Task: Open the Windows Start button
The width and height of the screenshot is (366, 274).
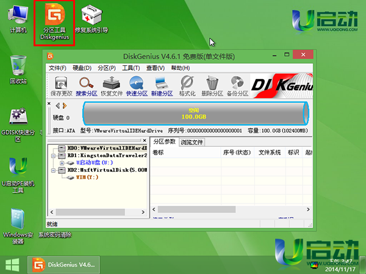Action: [x=12, y=265]
